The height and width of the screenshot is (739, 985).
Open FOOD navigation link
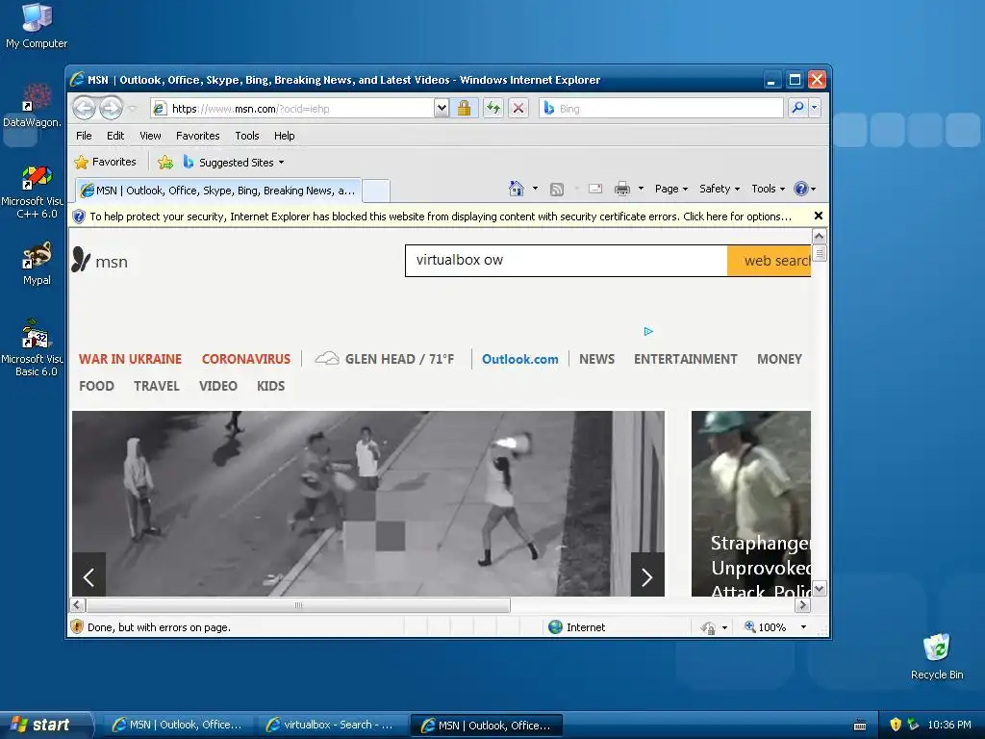[97, 386]
